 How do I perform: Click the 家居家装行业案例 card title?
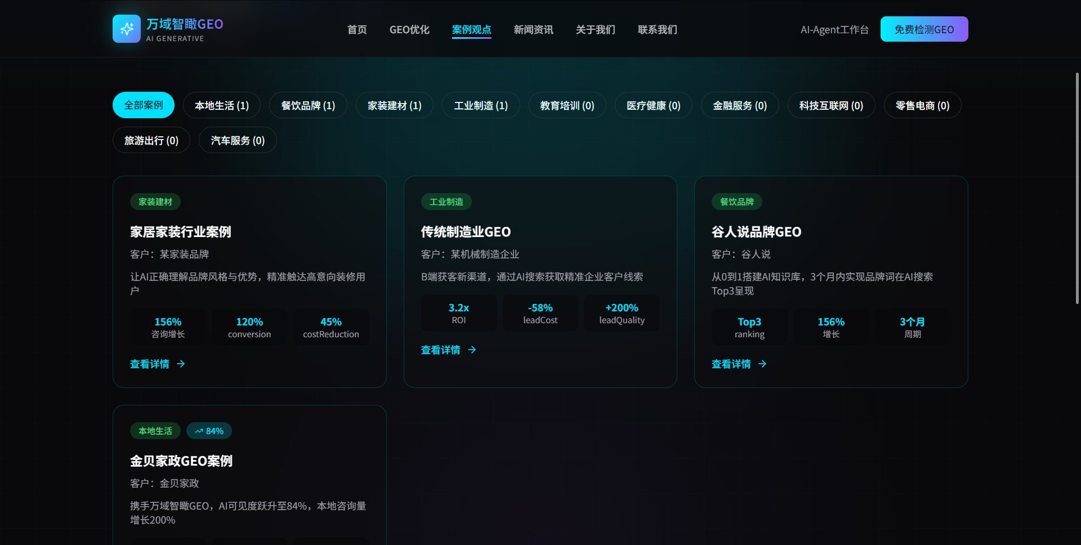[181, 232]
